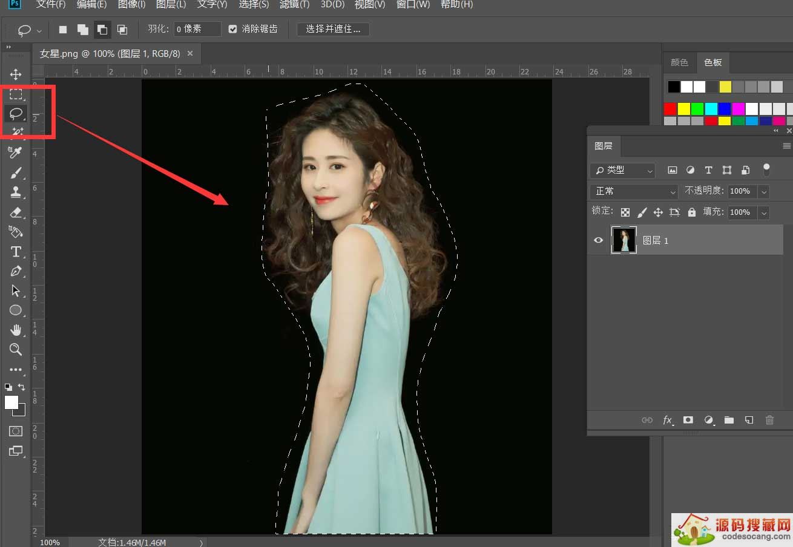Toggle pixel layer filter

[672, 170]
